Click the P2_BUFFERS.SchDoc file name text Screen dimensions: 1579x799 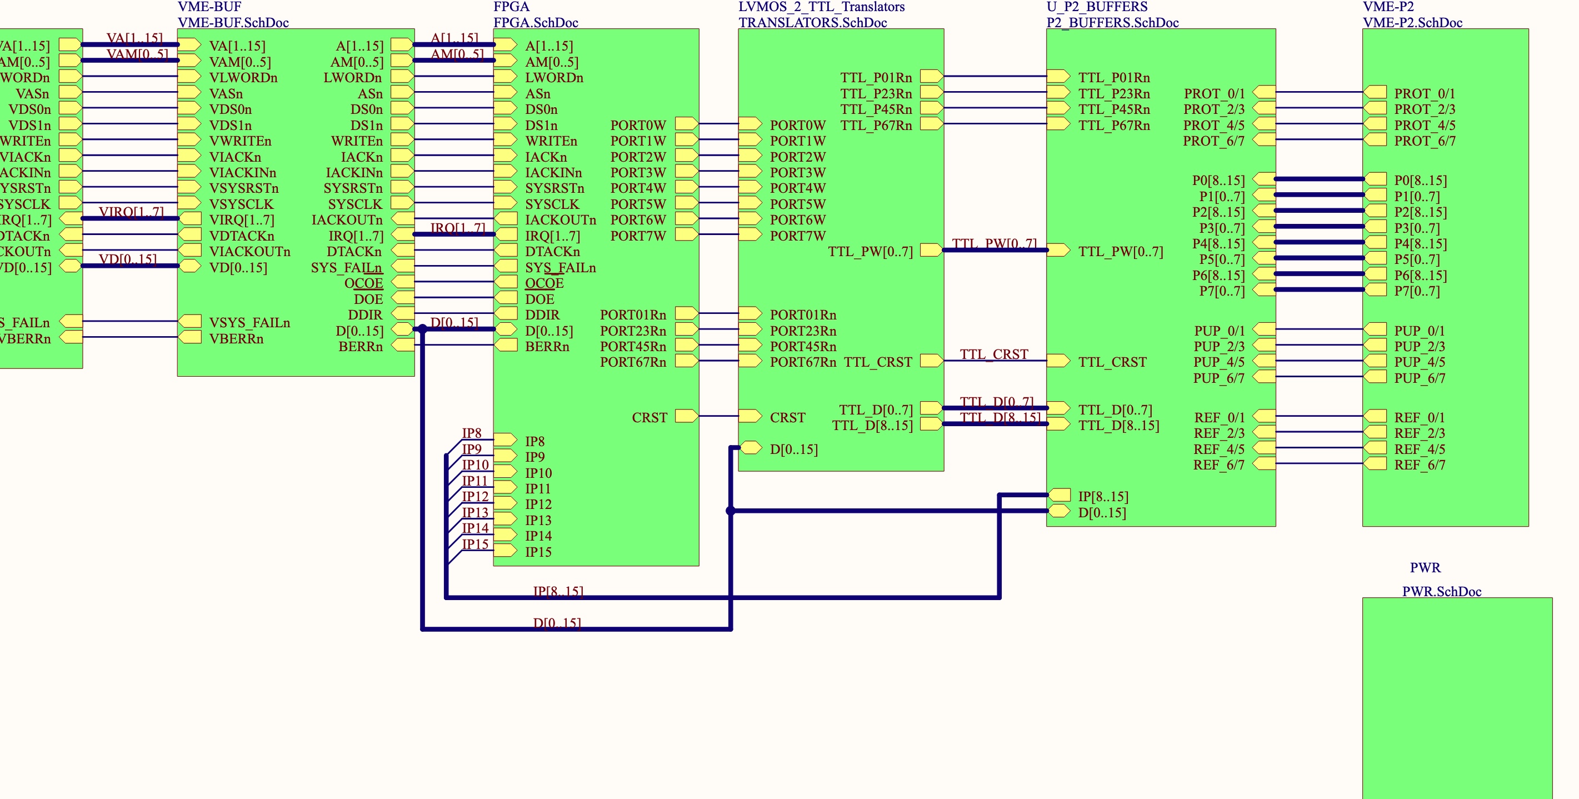pyautogui.click(x=1112, y=23)
